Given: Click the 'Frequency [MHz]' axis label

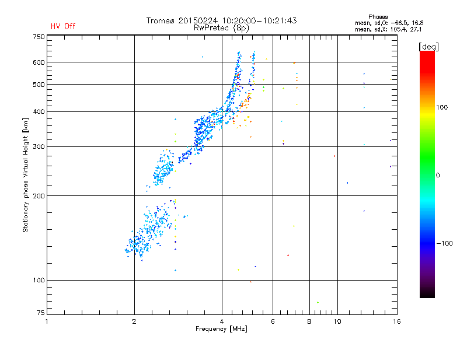Looking at the screenshot, I should click(221, 329).
